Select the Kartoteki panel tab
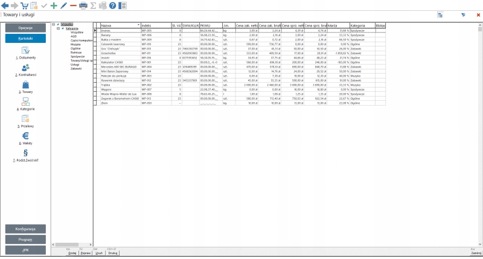Screen dimensions: 483x259 25,38
